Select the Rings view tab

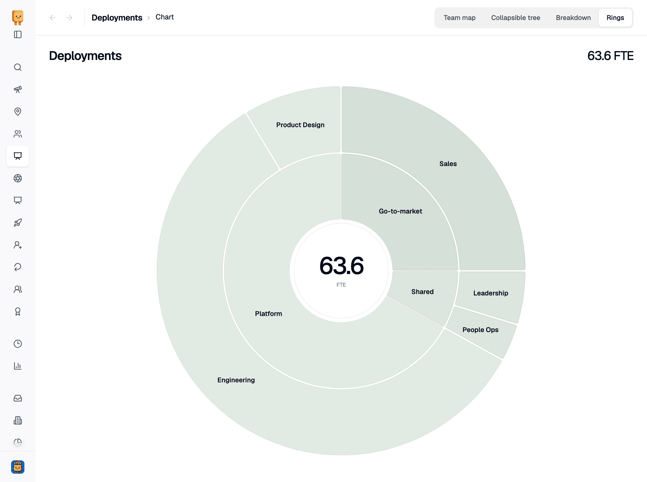point(615,18)
